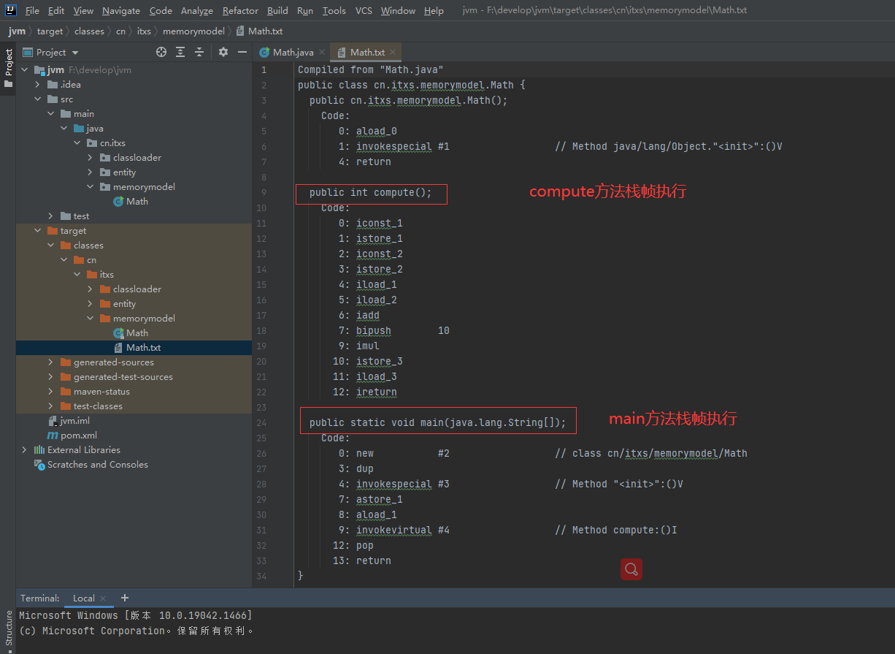Open the Refactor menu
The height and width of the screenshot is (654, 895).
pos(240,10)
